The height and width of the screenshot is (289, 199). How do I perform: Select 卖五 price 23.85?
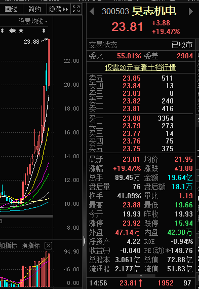coord(132,78)
